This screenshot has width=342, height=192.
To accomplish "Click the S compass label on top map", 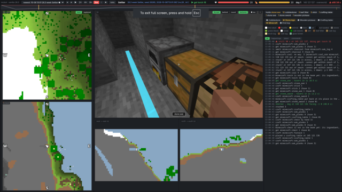I will tap(47, 97).
